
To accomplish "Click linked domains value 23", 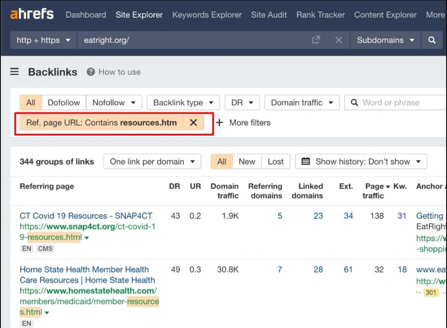I will 318,216.
